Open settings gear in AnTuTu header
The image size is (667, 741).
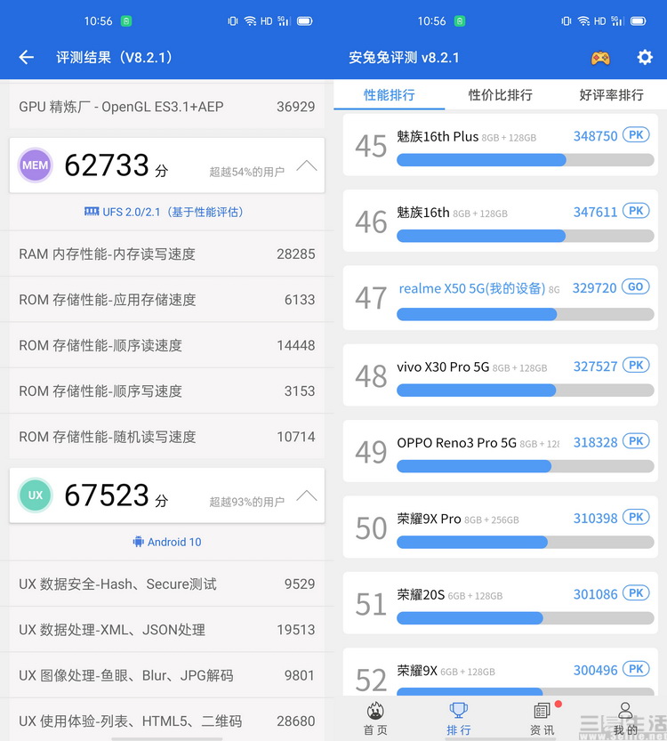click(645, 57)
